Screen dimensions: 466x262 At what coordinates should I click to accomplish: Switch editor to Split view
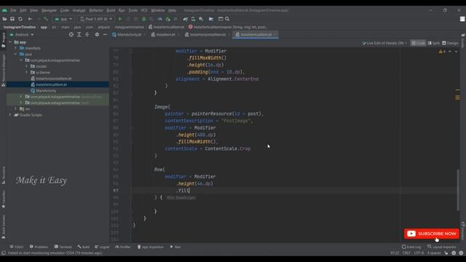434,43
